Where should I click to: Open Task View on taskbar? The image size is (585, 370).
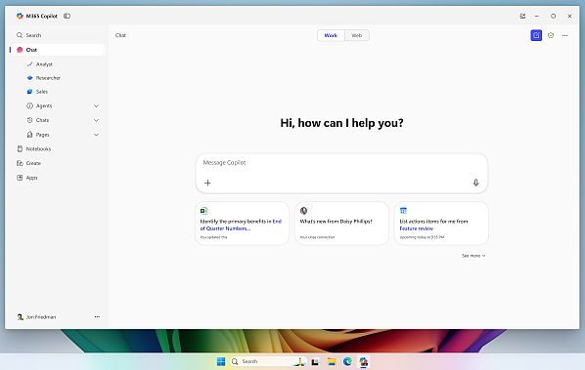pyautogui.click(x=315, y=361)
